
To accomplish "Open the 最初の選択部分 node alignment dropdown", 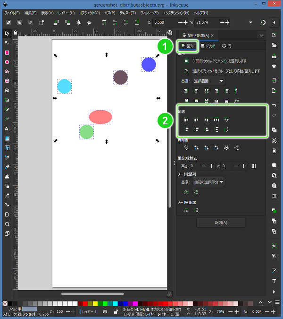I will pos(208,182).
